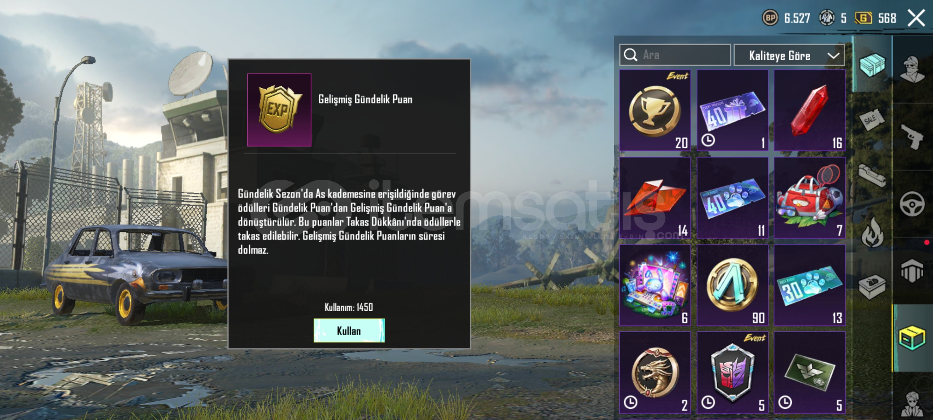Open the steering wheel vehicles category
This screenshot has height=420, width=933.
(x=912, y=204)
